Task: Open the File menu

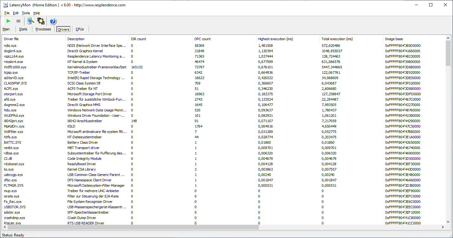Action: click(x=7, y=13)
